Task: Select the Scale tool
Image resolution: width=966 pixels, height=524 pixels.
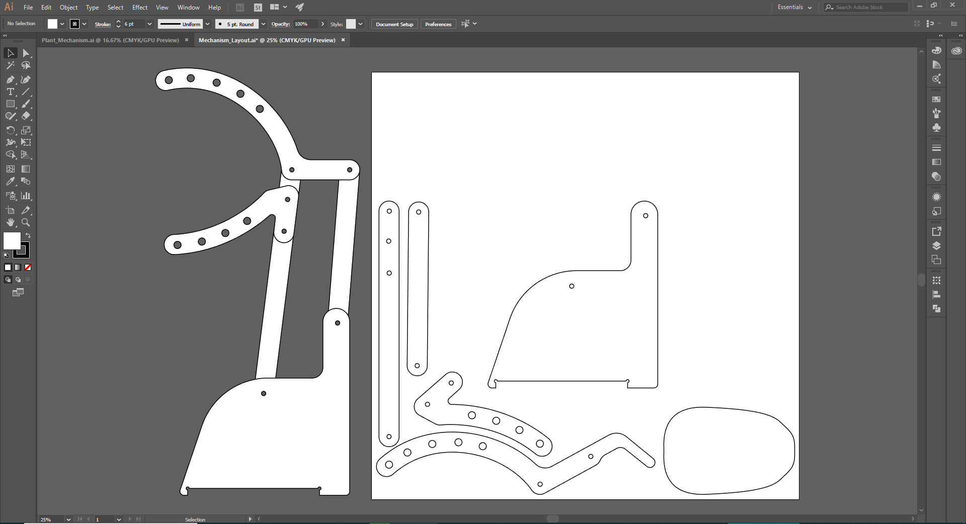Action: click(x=26, y=130)
